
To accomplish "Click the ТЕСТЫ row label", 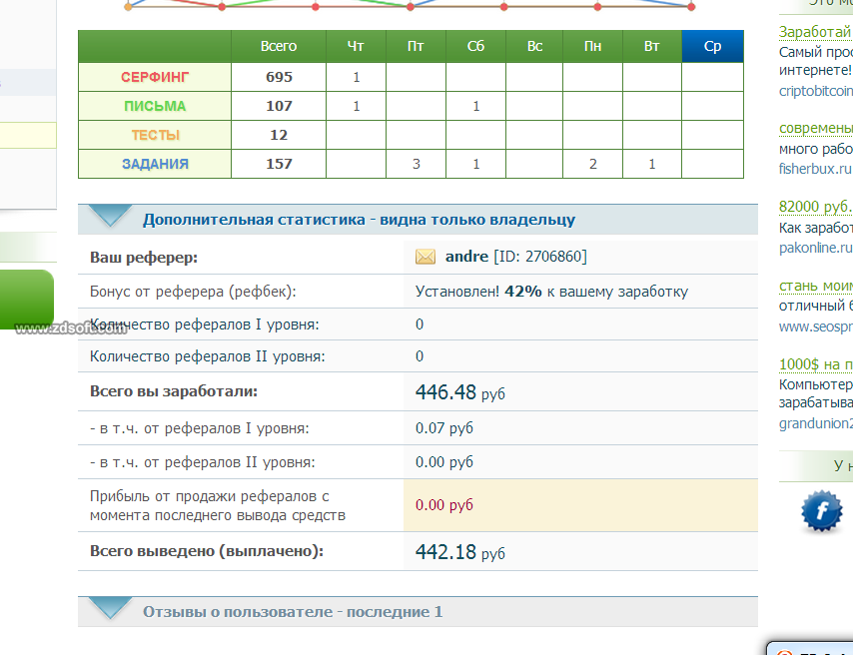I will [155, 135].
